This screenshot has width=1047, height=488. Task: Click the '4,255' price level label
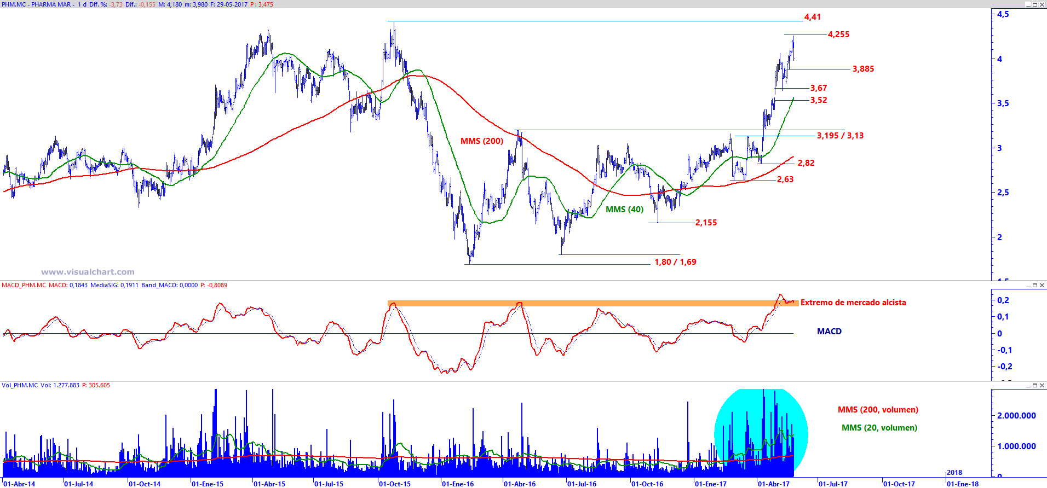[839, 34]
